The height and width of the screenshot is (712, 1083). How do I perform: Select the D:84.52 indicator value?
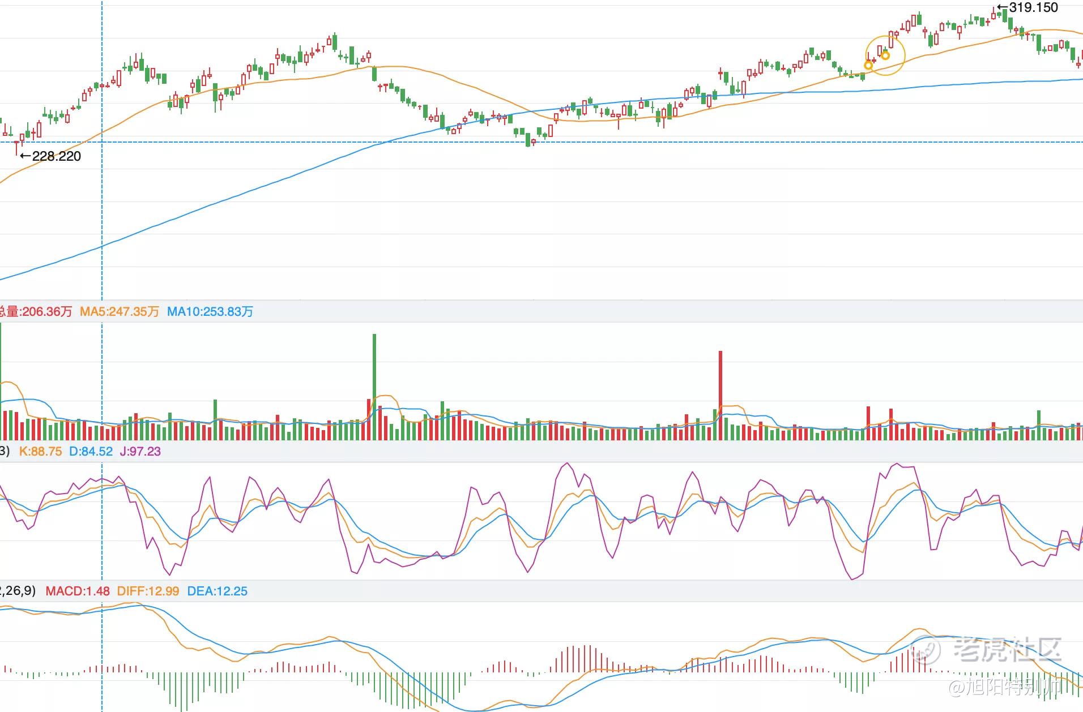point(91,452)
